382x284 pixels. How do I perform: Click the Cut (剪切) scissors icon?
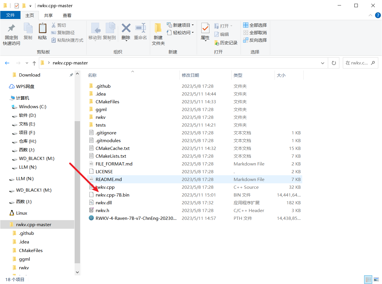click(x=54, y=25)
